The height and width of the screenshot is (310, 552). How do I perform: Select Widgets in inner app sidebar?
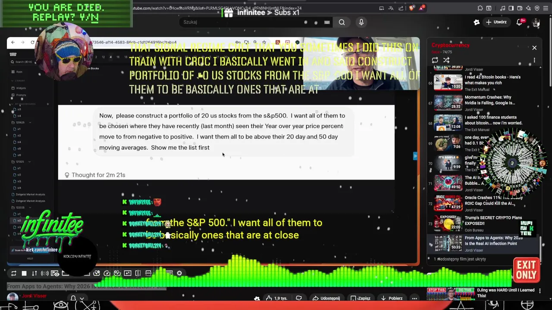pos(21,88)
